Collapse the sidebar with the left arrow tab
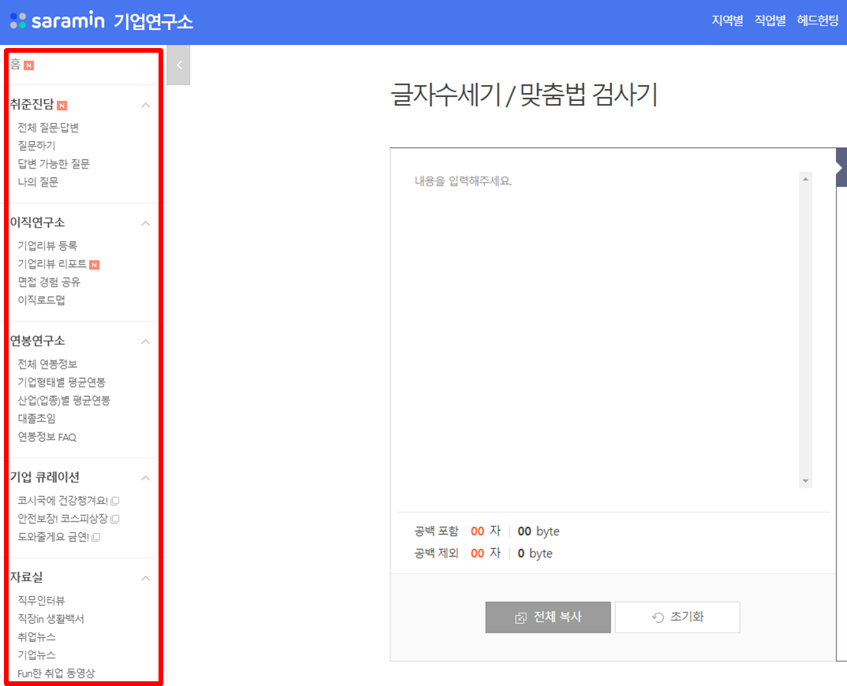The image size is (847, 686). (x=178, y=65)
